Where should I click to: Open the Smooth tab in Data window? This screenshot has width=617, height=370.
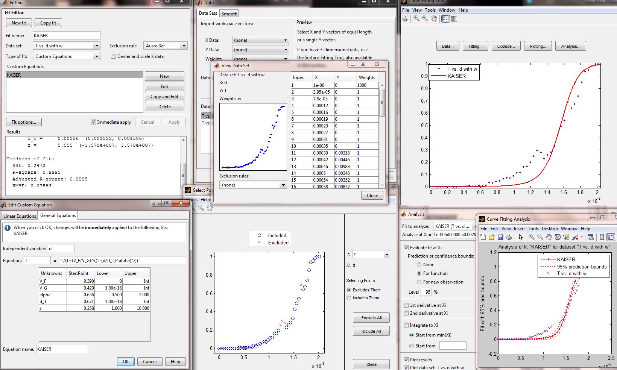click(229, 14)
